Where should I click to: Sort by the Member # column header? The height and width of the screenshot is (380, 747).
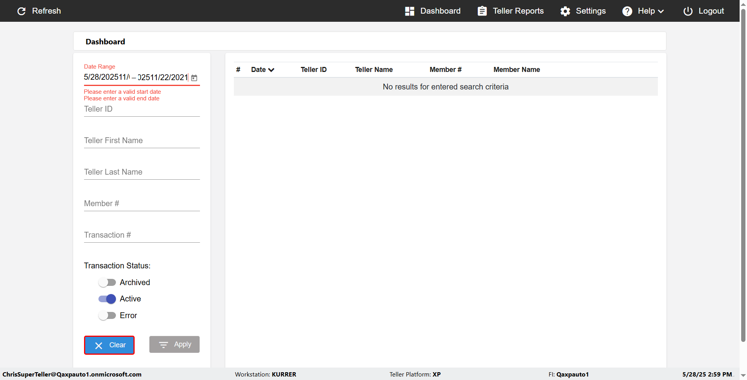(445, 70)
